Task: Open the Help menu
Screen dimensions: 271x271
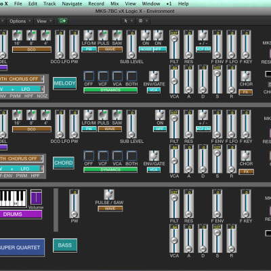Action: point(184,3)
